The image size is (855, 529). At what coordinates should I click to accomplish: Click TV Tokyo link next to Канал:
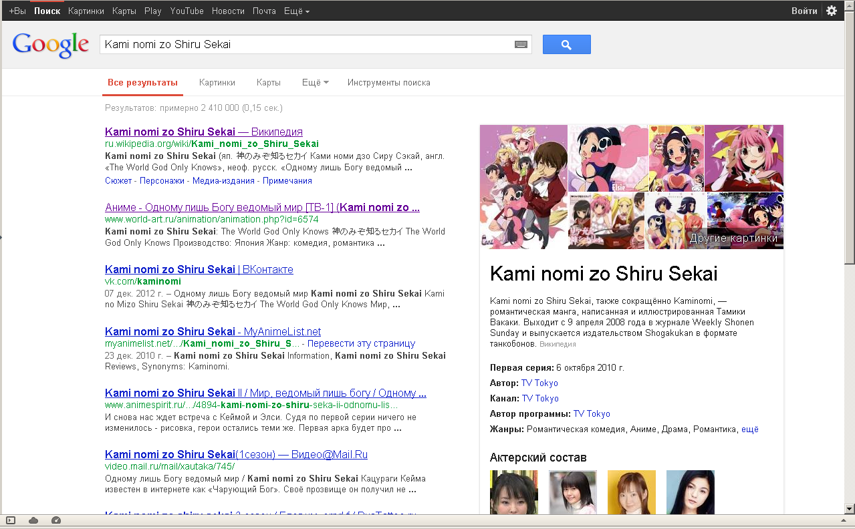[540, 399]
